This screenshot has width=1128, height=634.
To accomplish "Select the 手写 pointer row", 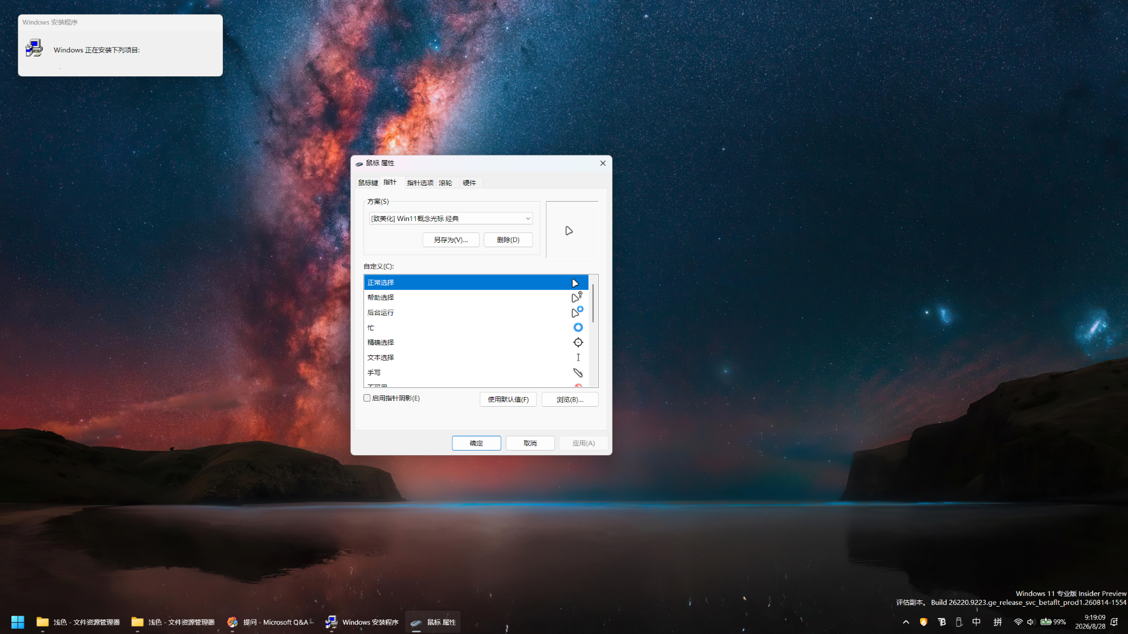I will [476, 373].
